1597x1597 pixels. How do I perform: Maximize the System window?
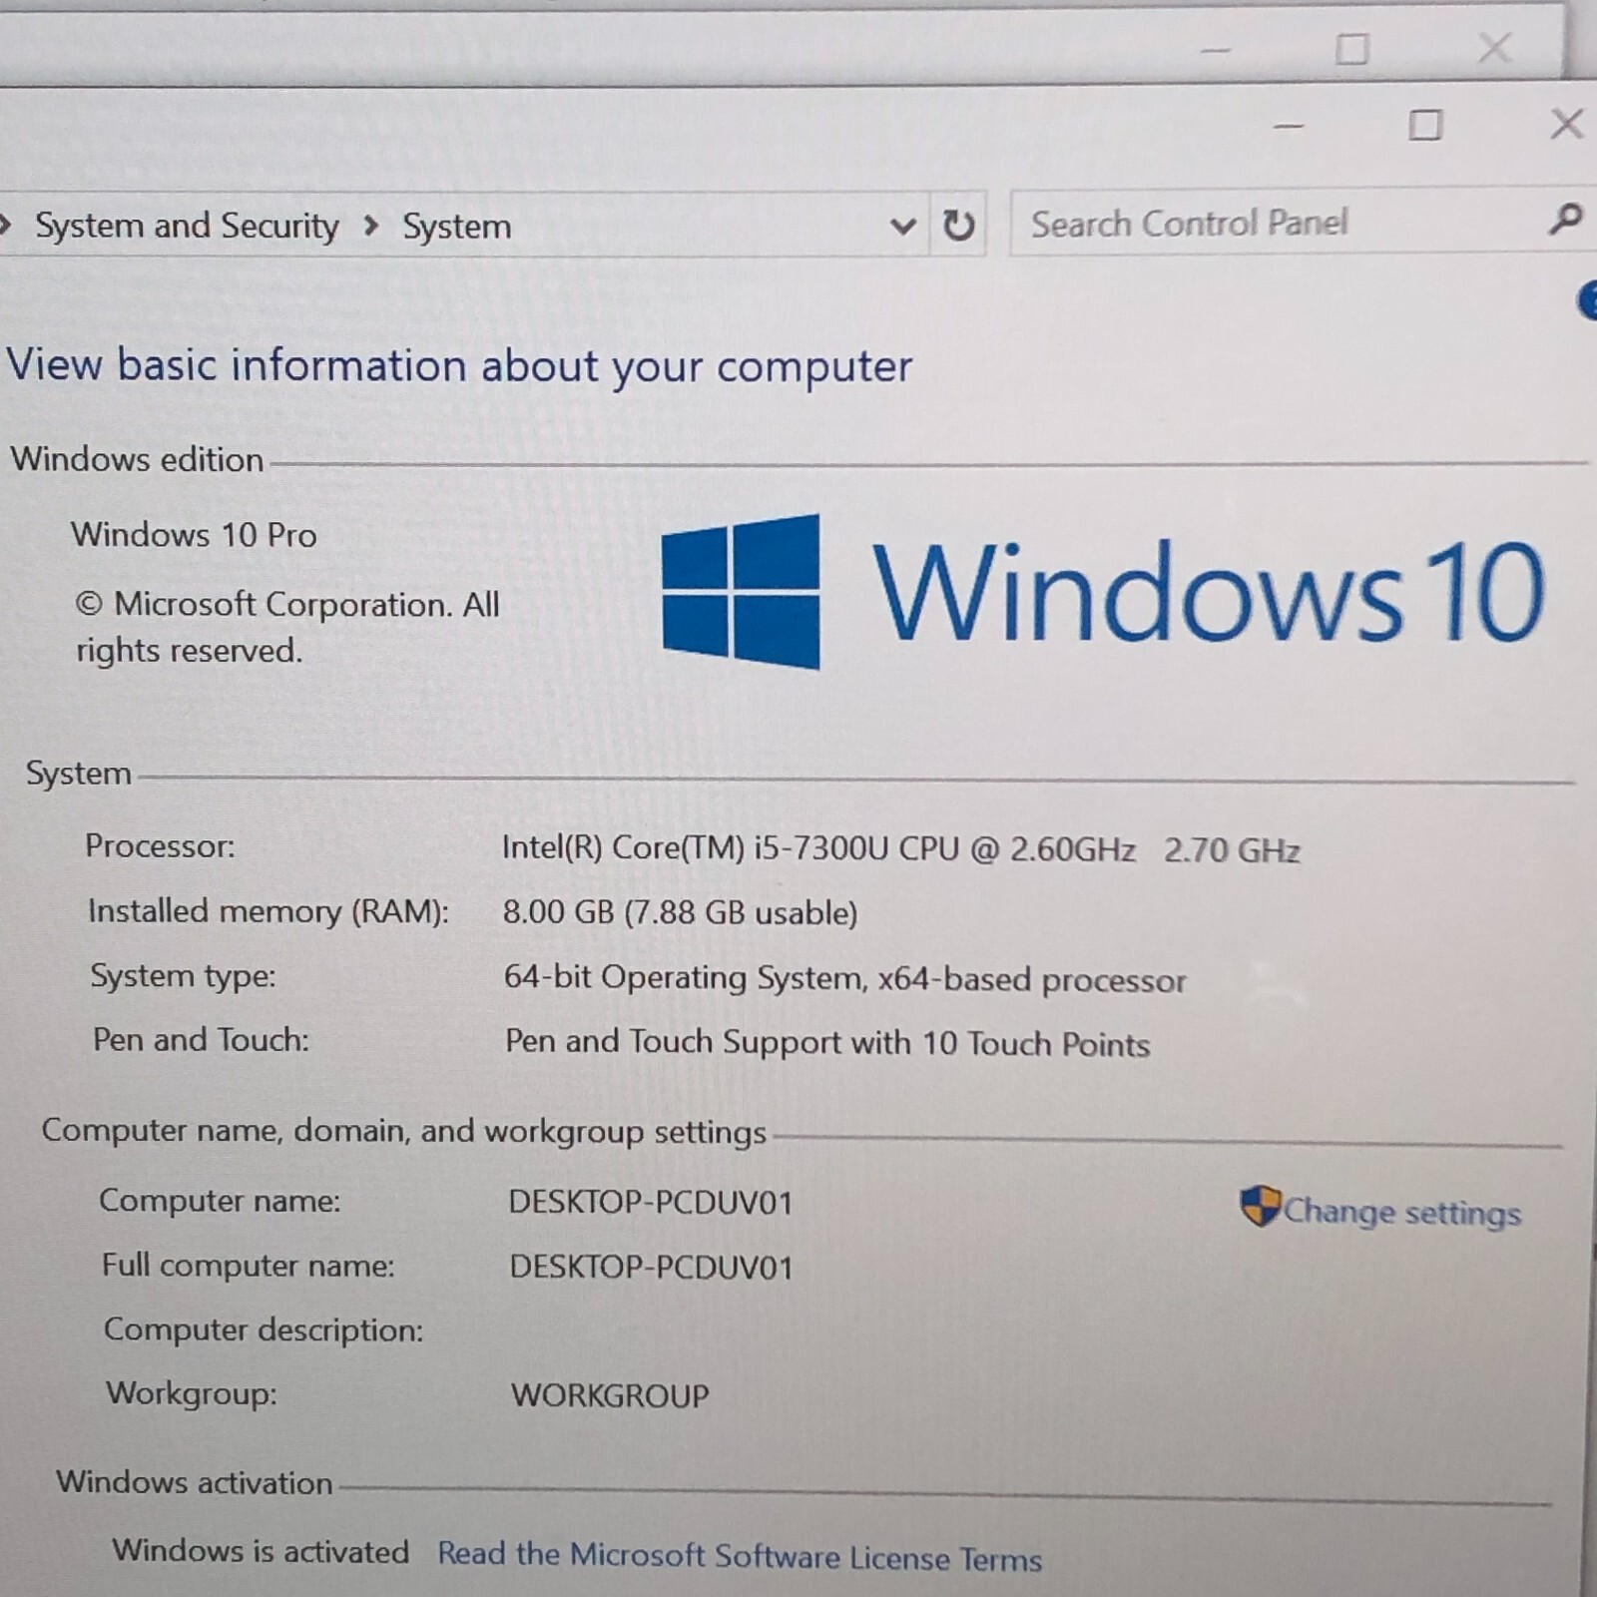1424,126
